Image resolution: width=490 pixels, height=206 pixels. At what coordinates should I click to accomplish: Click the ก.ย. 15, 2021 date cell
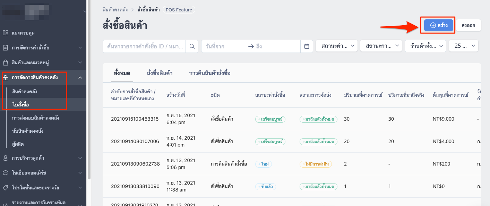(180, 119)
